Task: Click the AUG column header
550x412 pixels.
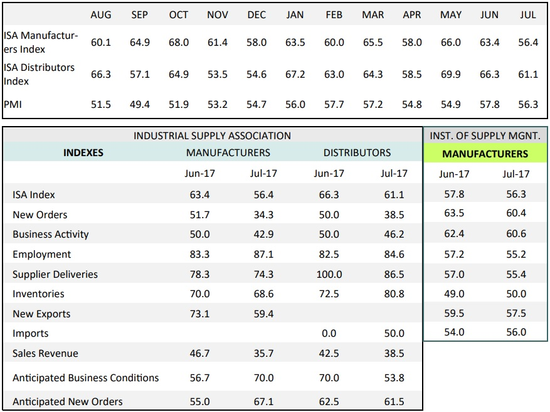Action: pos(101,14)
